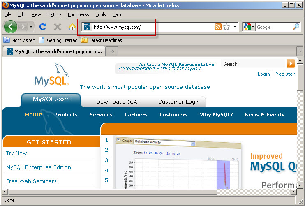Open the History menu
The image size is (305, 206).
point(54,14)
